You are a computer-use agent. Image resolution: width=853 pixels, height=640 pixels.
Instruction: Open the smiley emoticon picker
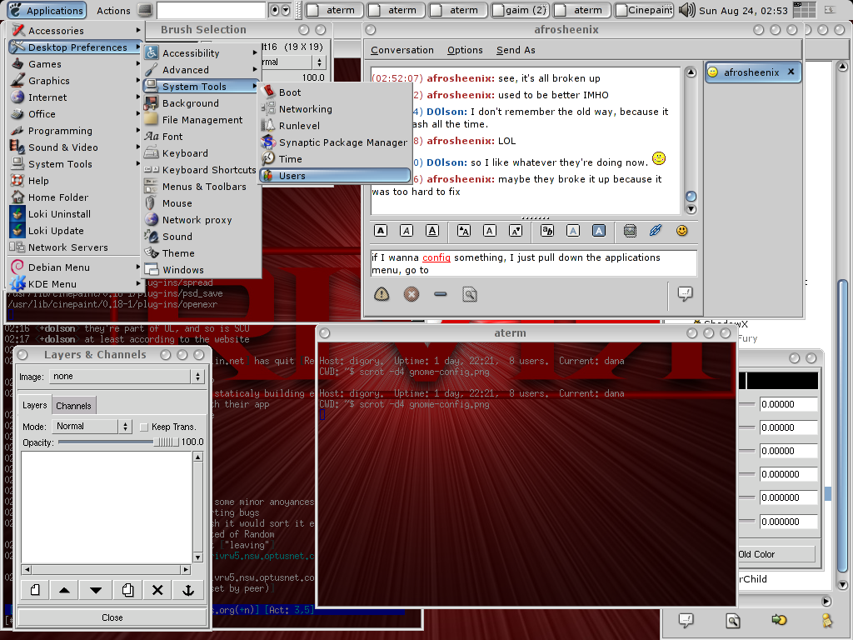[681, 230]
